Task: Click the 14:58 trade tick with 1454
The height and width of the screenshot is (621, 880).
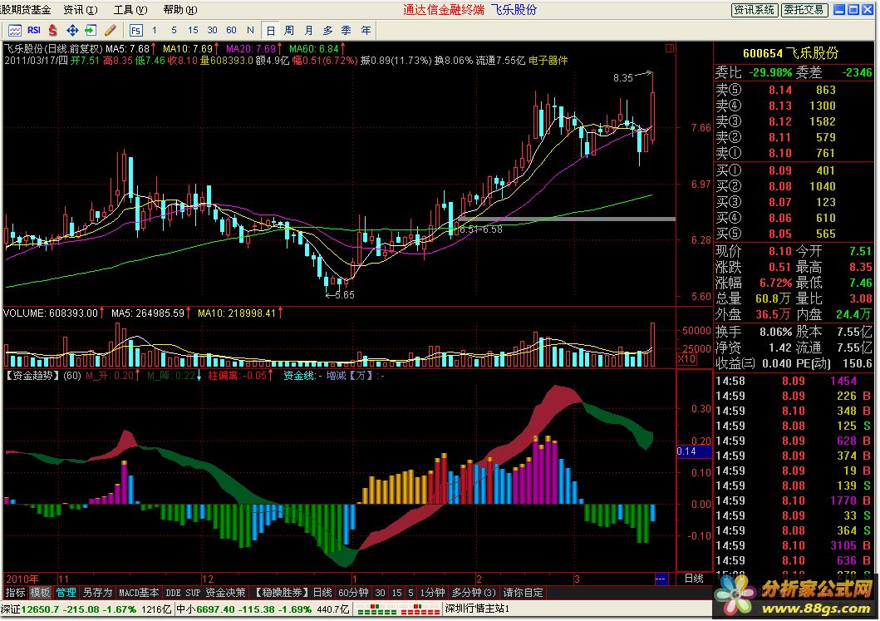Action: 793,381
